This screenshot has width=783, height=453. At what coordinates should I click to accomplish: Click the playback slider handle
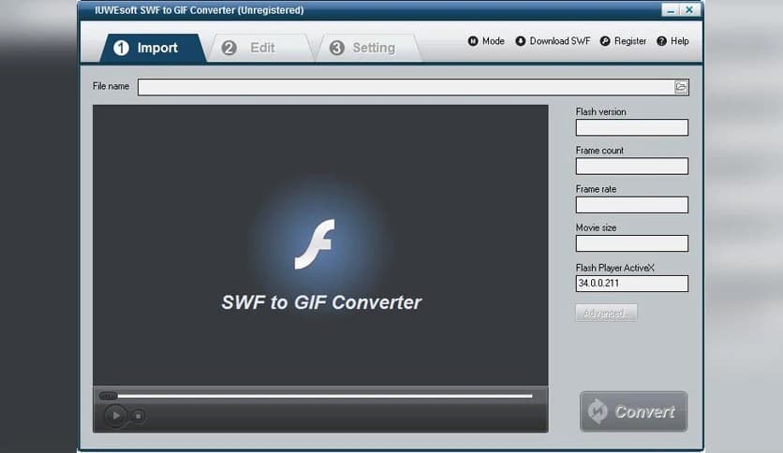(x=108, y=396)
